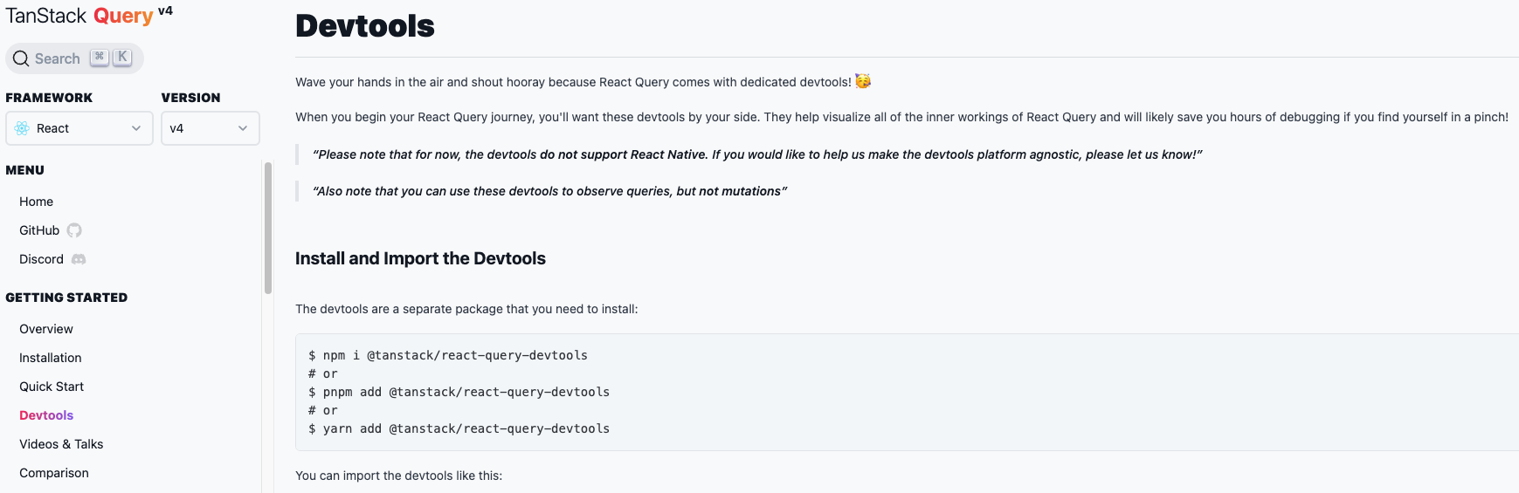Click the GitHub octocat icon

pyautogui.click(x=74, y=230)
